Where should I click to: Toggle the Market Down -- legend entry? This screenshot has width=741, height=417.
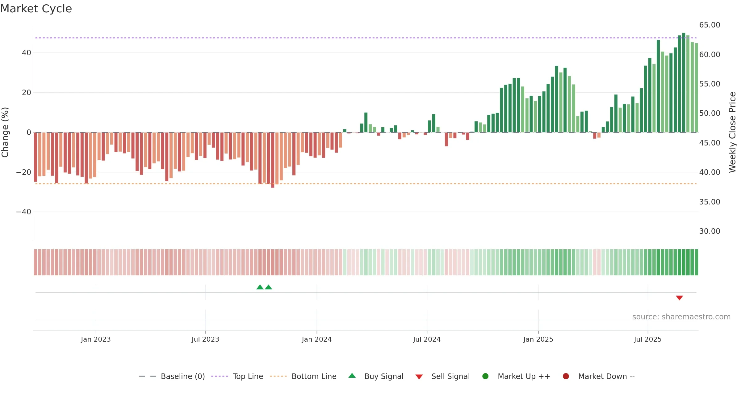[599, 376]
